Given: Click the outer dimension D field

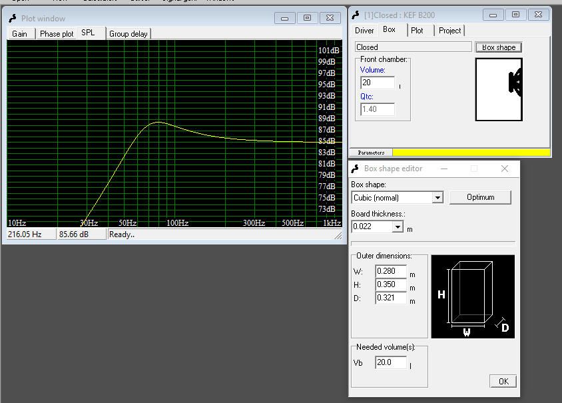Looking at the screenshot, I should (x=390, y=298).
